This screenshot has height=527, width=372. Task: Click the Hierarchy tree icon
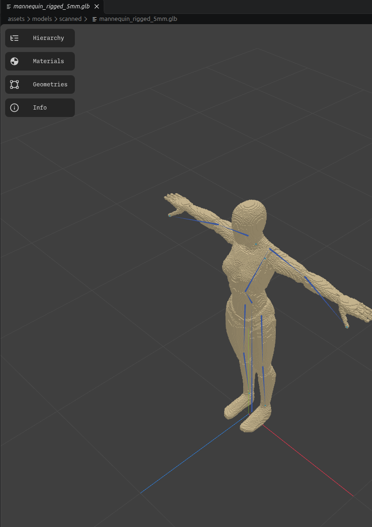(x=14, y=38)
